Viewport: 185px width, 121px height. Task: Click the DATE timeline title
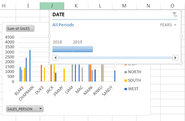59,15
